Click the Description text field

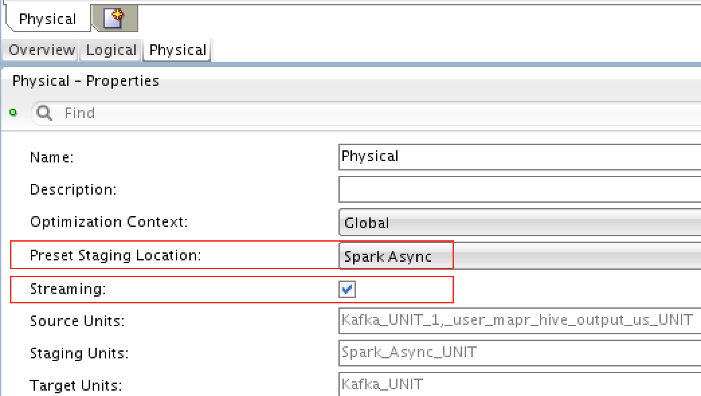[520, 189]
